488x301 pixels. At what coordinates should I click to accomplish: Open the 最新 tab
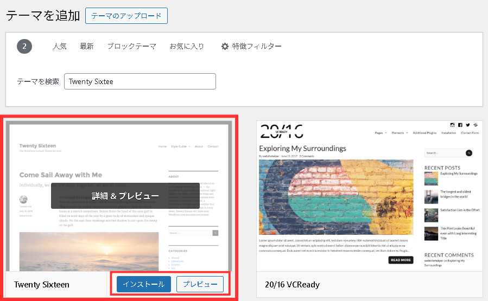(87, 47)
